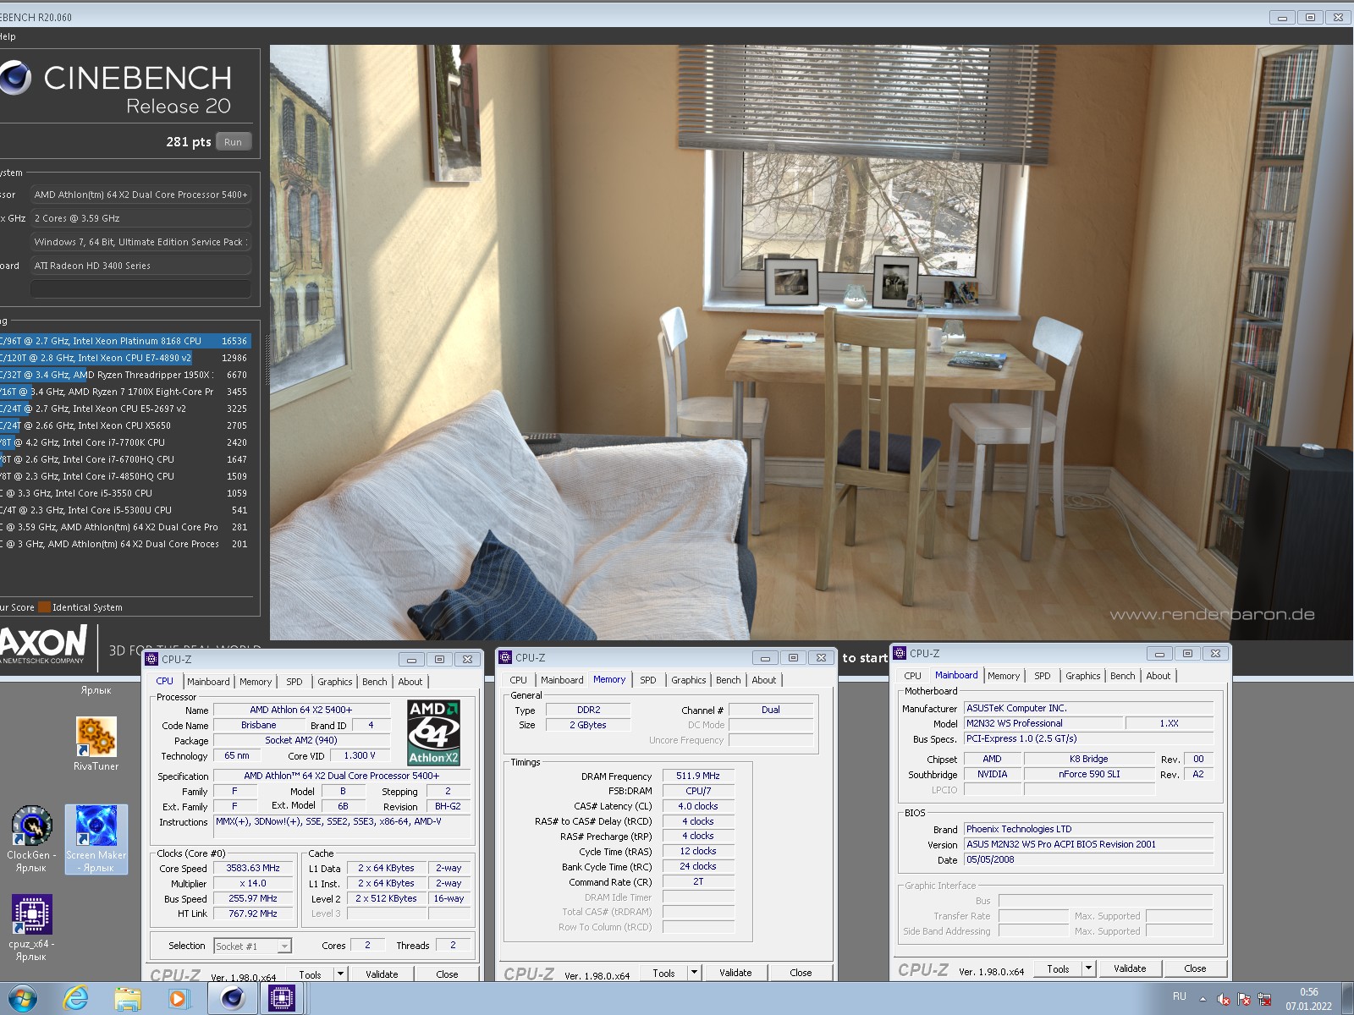
Task: Switch to Cinebench via its taskbar icon
Action: (x=232, y=999)
